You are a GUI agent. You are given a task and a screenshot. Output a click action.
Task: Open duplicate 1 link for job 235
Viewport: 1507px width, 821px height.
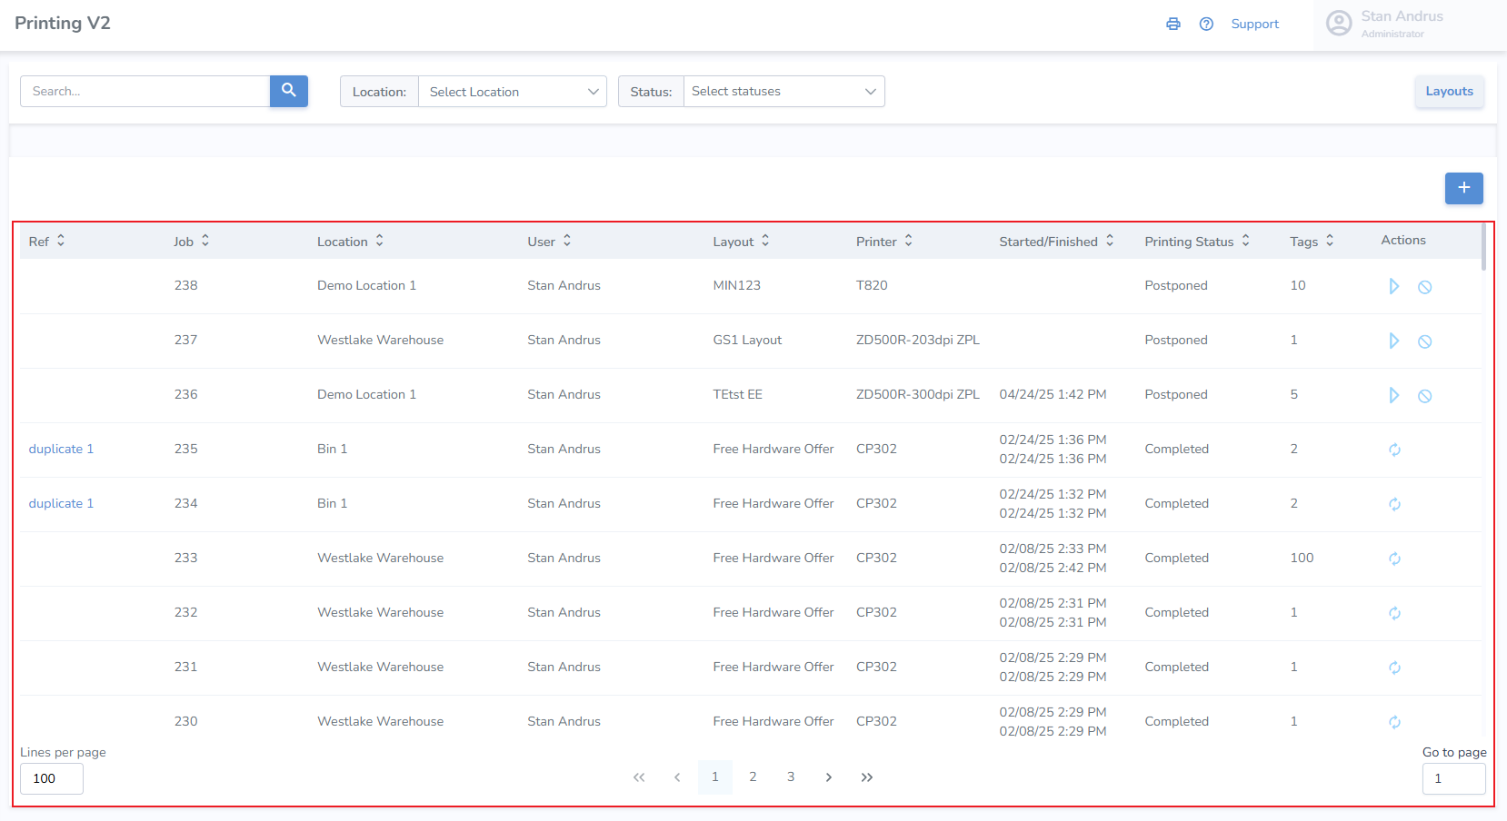pos(61,450)
